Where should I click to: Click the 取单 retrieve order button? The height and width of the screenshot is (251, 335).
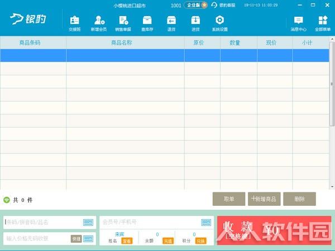pyautogui.click(x=229, y=199)
